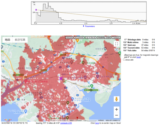Screen dimensions: 160x125
Task: Select the Saiei-zan summit entry
Action: 139,45
